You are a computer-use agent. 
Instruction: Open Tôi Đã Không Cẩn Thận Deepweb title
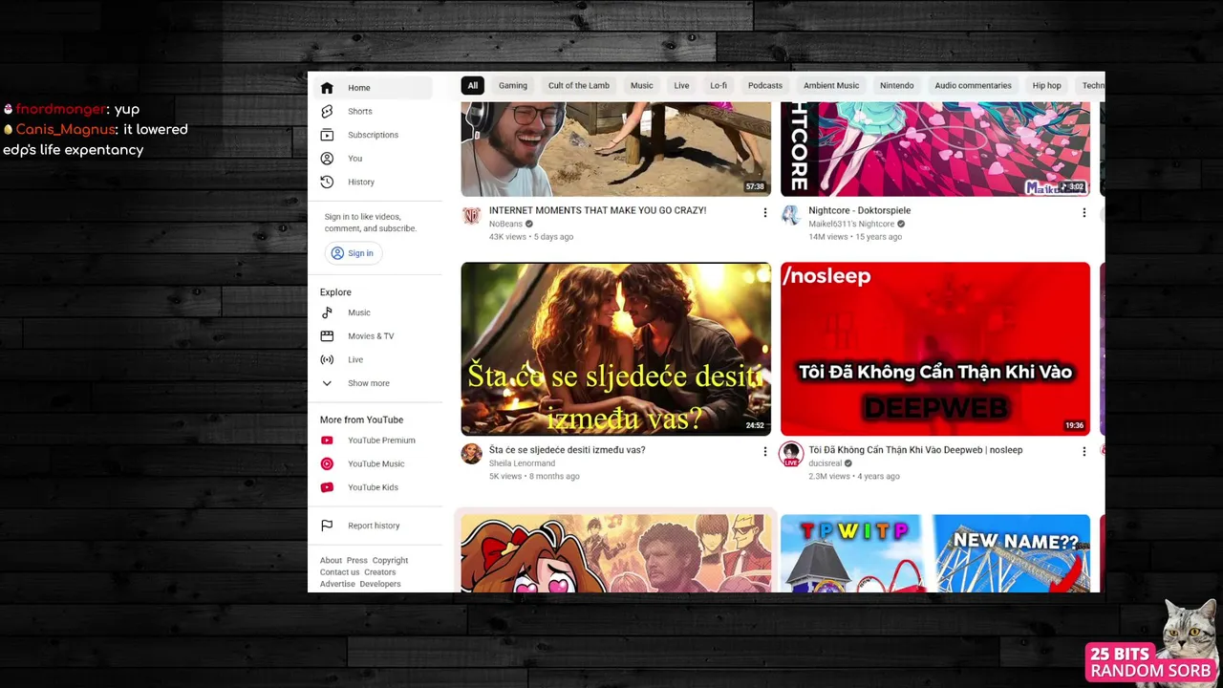tap(915, 450)
